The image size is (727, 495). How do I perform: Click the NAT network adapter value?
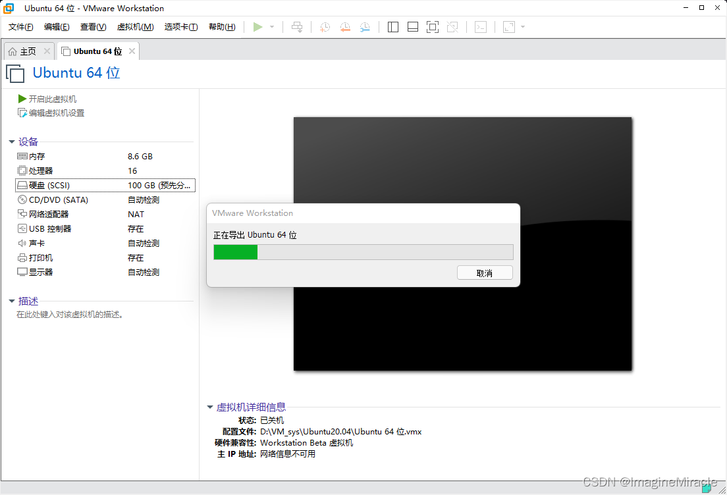(x=136, y=214)
